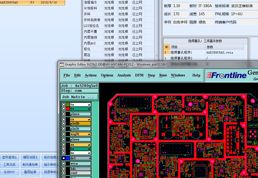Click the Frontline logo
Screen dimensions: 258x178
pos(226,75)
